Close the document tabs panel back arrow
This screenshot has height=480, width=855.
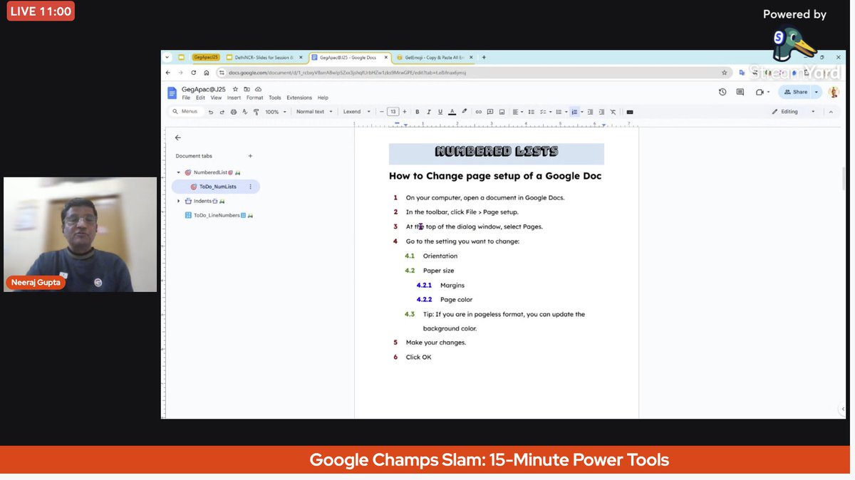click(178, 137)
